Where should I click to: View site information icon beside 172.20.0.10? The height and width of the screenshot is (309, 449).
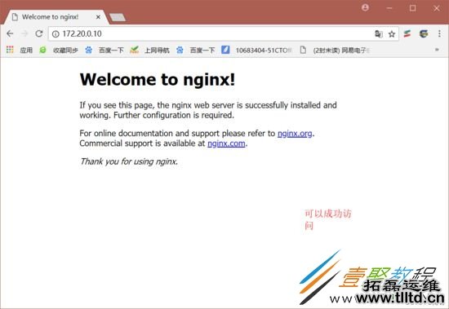pos(56,34)
